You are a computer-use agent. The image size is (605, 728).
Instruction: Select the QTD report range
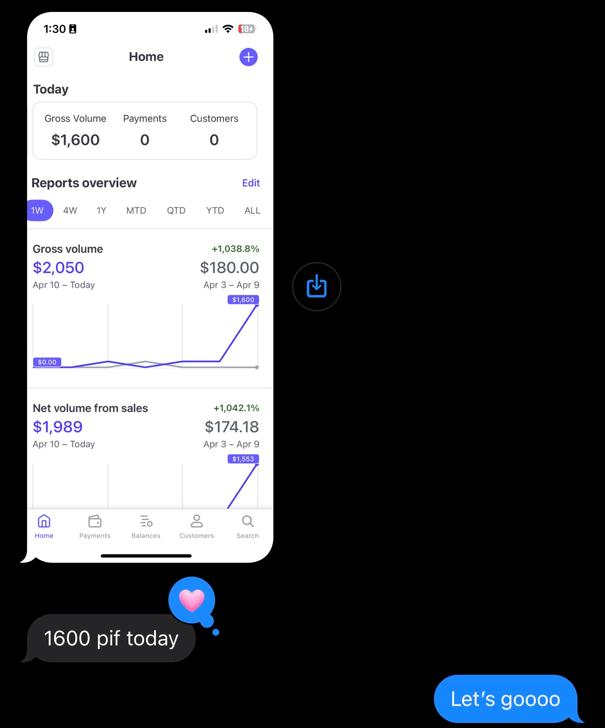(176, 211)
